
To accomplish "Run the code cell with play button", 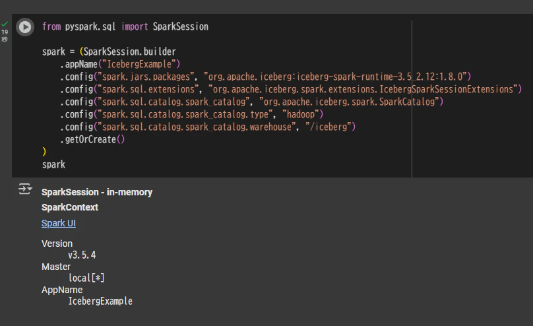I will pos(25,27).
